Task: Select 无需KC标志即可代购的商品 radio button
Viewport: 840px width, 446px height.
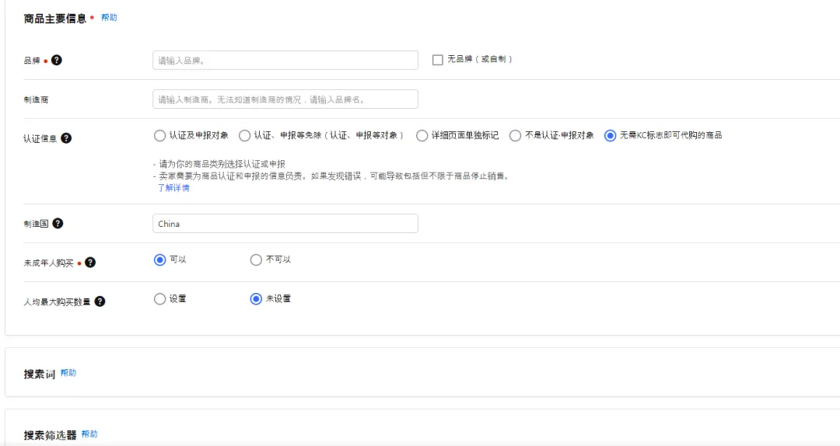Action: [611, 135]
